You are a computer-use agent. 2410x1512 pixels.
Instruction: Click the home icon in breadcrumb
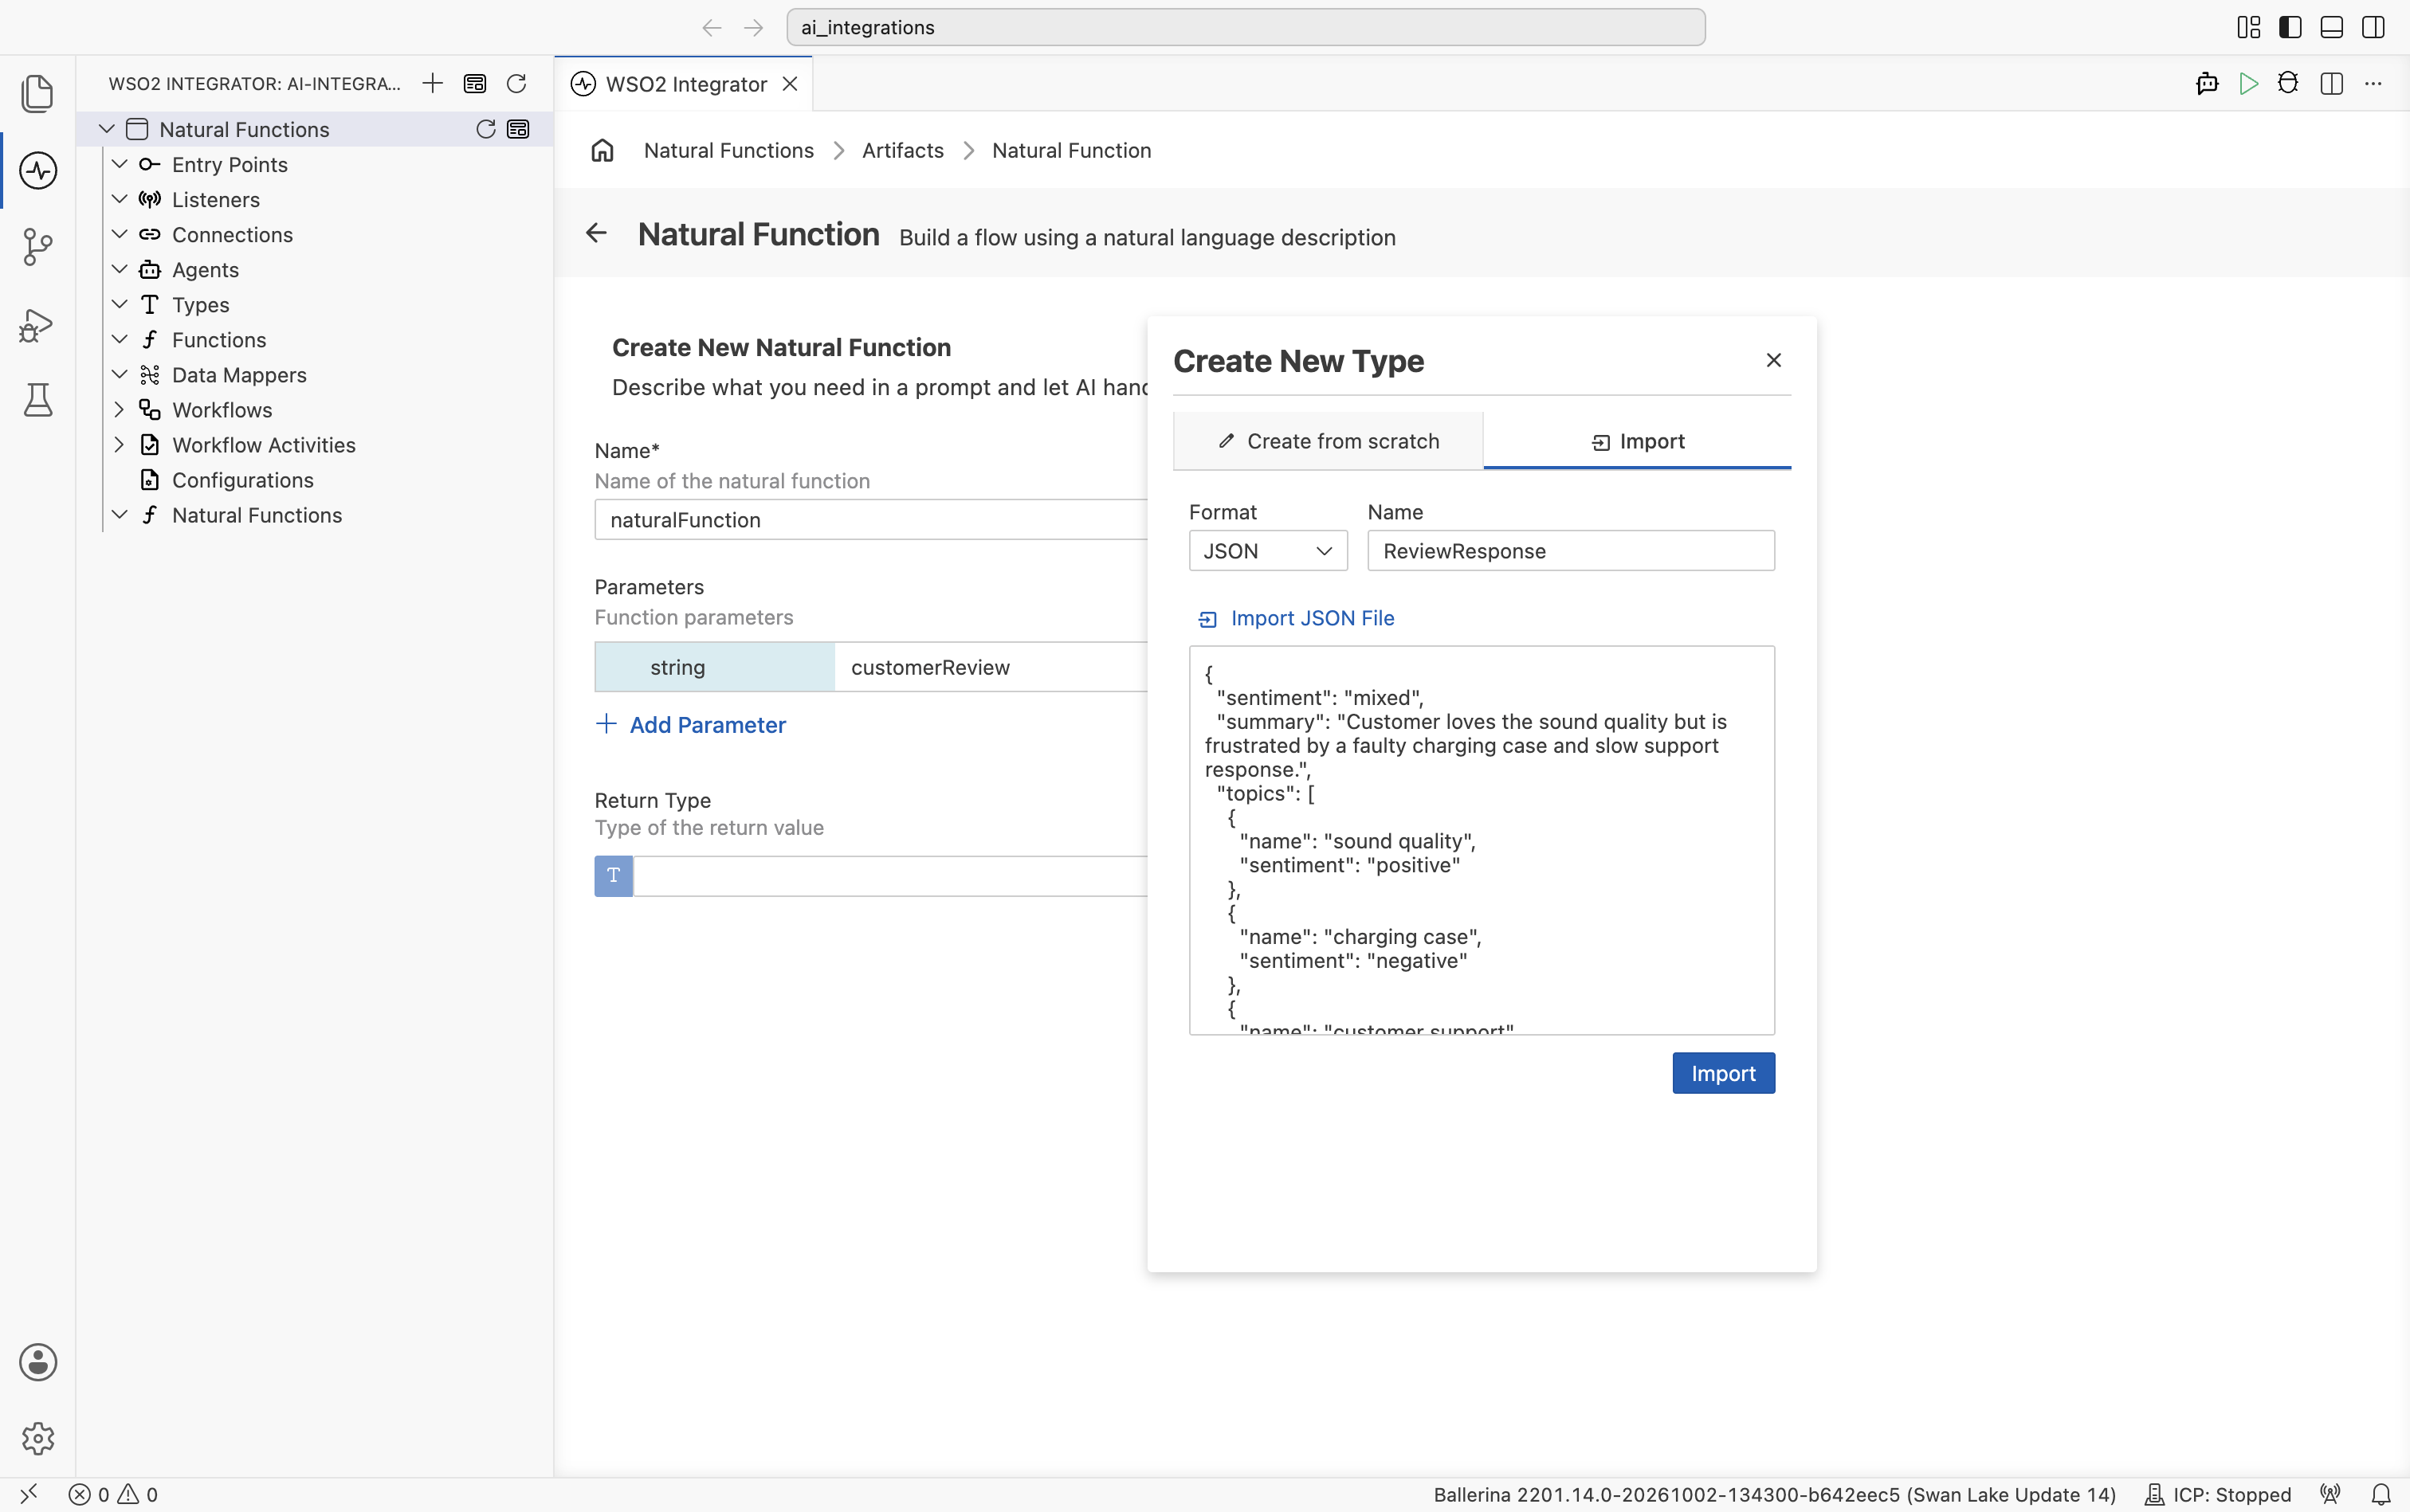pyautogui.click(x=602, y=150)
